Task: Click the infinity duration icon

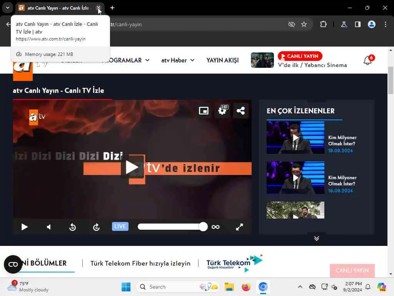Action: tap(215, 227)
